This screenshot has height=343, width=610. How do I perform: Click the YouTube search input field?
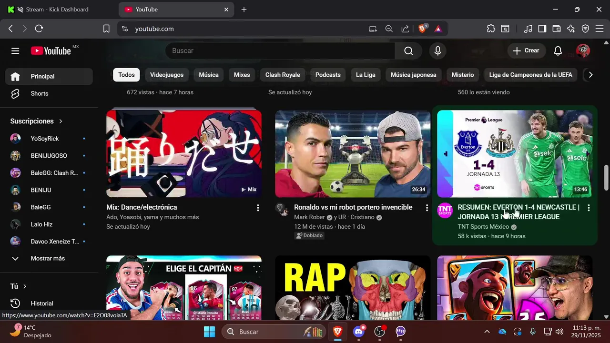point(280,51)
